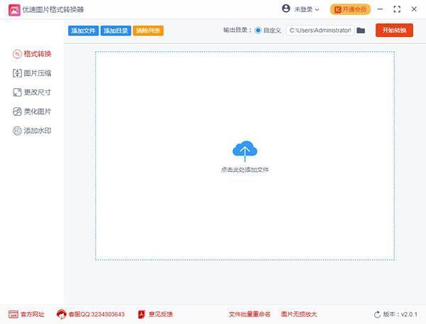Click the cloud upload icon
Viewport: 426px width, 324px height.
tap(245, 151)
